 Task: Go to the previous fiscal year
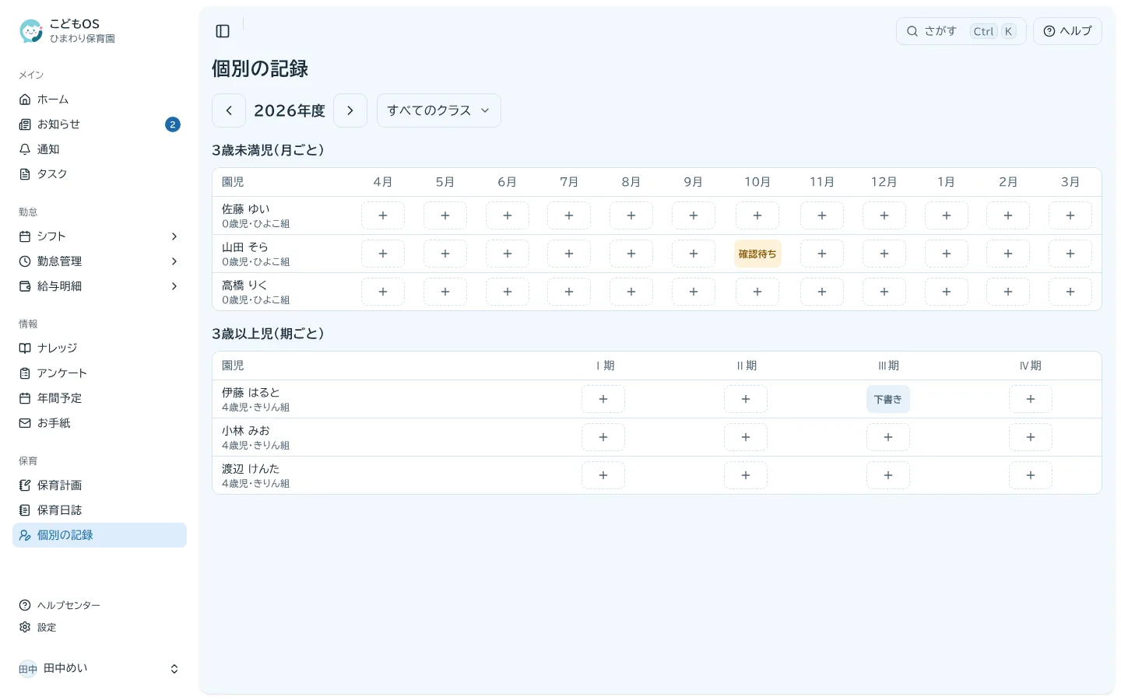[x=229, y=110]
